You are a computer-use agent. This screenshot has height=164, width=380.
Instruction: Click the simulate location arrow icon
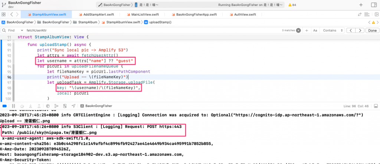coord(73,106)
